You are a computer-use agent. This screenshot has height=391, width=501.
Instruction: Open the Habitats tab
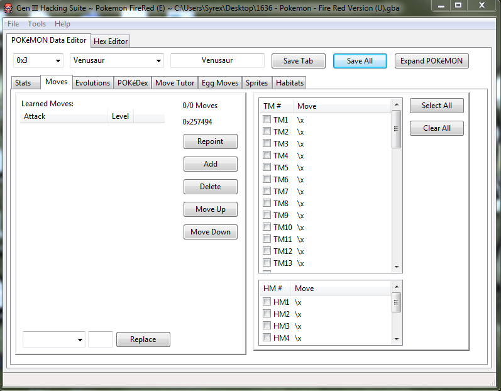tap(290, 83)
